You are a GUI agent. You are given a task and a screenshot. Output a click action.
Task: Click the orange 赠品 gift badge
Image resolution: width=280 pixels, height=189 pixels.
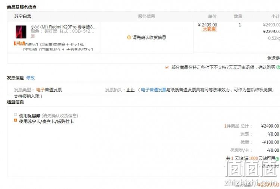(19, 43)
